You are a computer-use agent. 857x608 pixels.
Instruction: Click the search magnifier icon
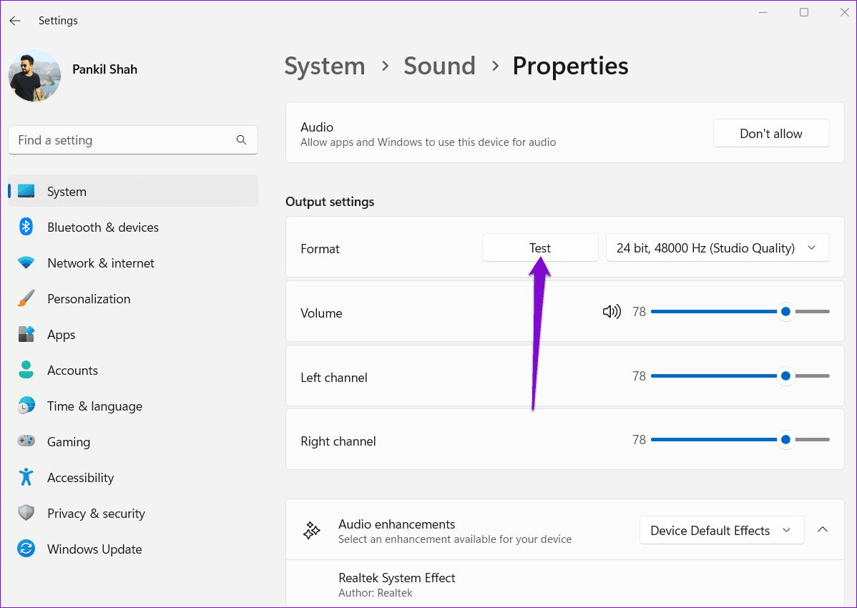241,140
